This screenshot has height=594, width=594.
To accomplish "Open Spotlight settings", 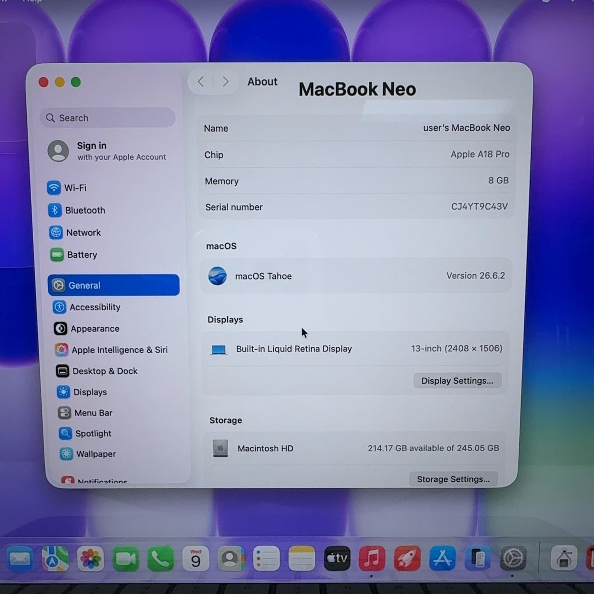I will click(85, 433).
